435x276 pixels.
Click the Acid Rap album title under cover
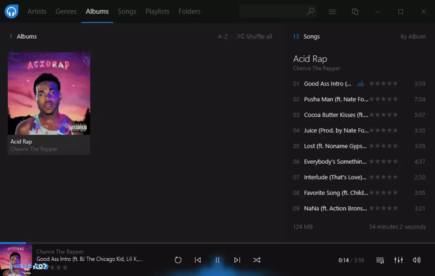(21, 141)
